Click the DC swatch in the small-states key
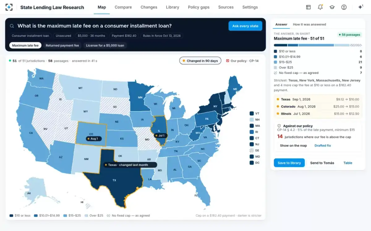The height and width of the screenshot is (231, 371). tap(252, 163)
